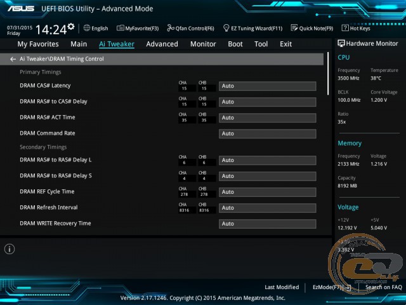Click Hot Keys label

pos(360,28)
